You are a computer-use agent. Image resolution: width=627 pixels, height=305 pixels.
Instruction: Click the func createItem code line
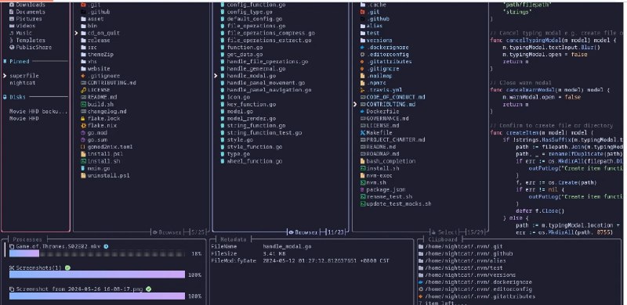542,132
